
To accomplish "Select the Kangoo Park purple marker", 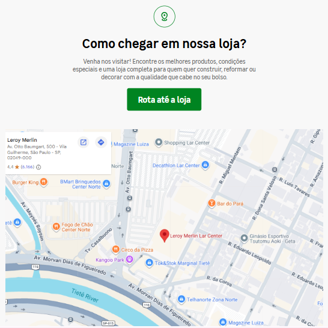I will 130,260.
